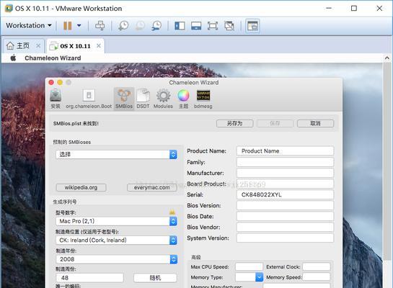Click the 48 manufacture week field
Image resolution: width=393 pixels, height=288 pixels.
pos(89,278)
